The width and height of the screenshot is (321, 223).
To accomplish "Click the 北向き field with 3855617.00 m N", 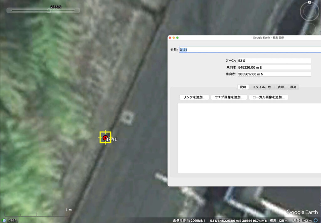I will 274,74.
